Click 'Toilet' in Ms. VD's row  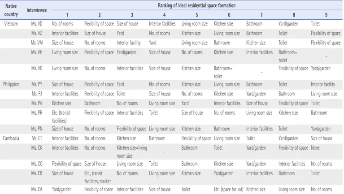click(x=315, y=24)
